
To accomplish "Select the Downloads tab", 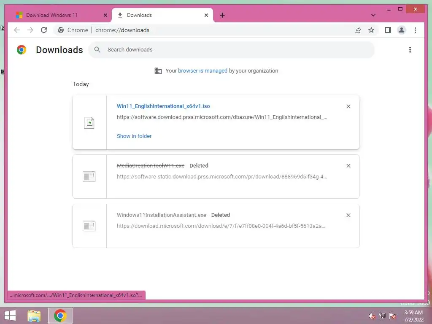I will 162,15.
